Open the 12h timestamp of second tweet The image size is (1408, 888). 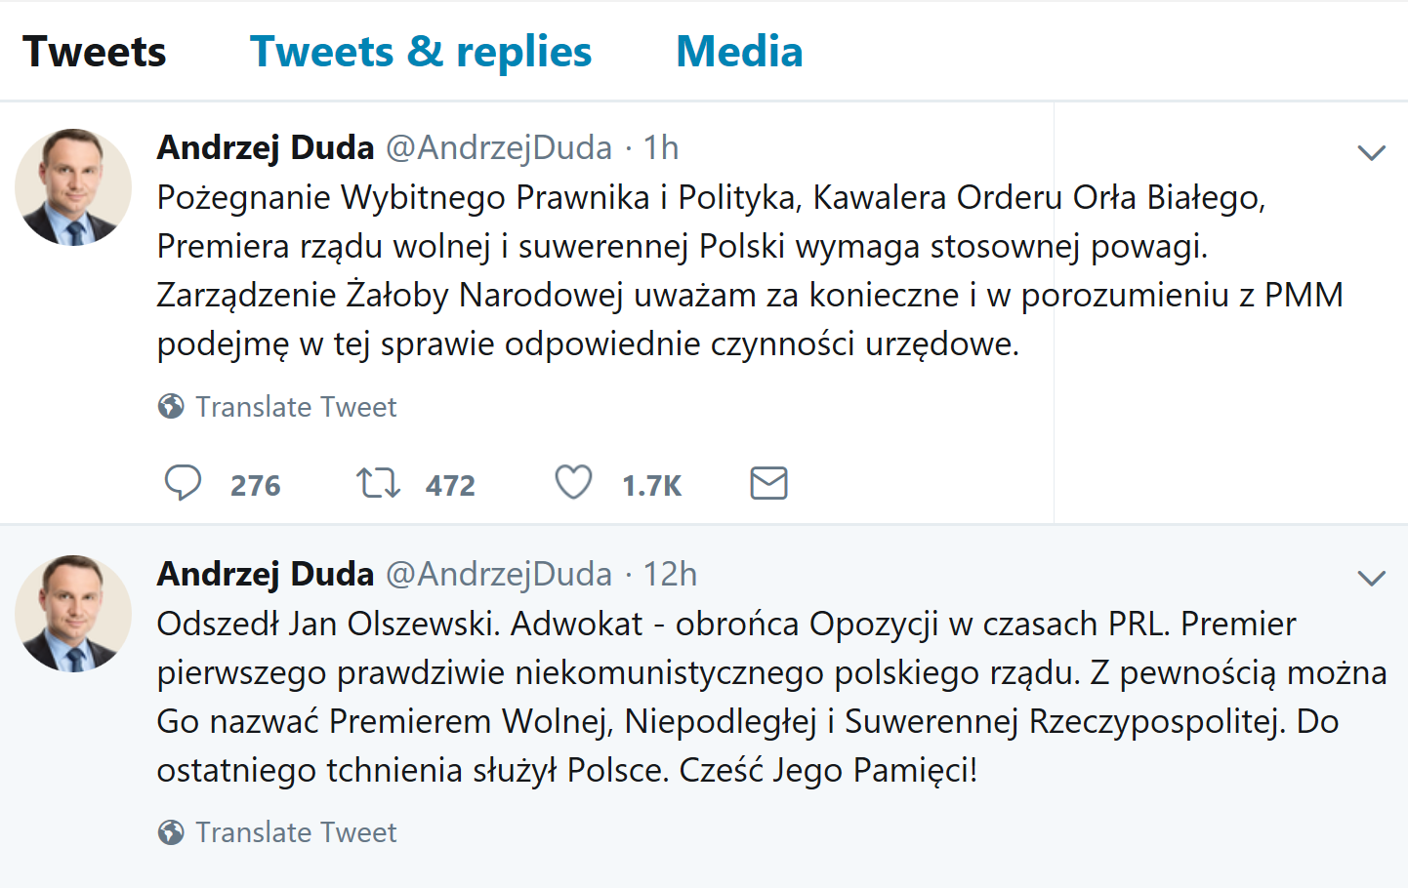click(x=670, y=574)
